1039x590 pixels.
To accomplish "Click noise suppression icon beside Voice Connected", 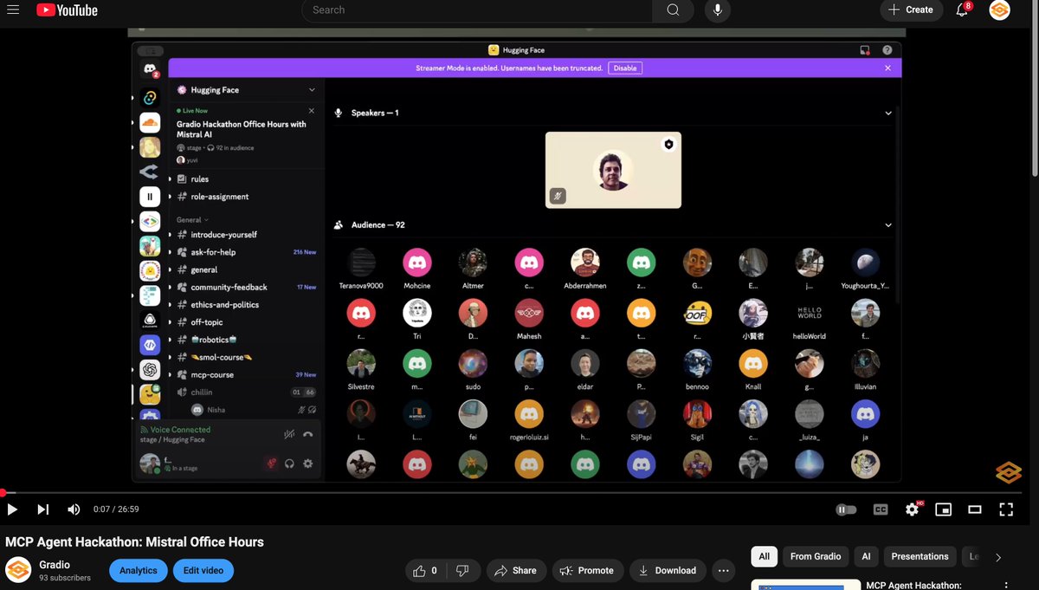I will [x=290, y=434].
